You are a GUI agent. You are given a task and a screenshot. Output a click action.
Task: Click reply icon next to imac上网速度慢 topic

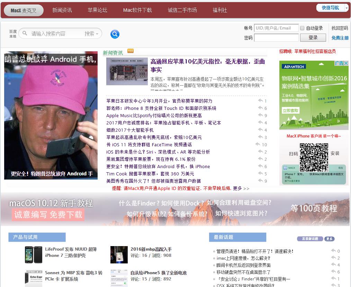pyautogui.click(x=334, y=258)
